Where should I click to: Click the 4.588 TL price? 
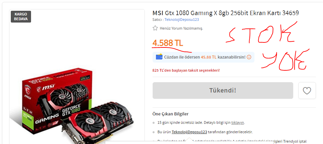tap(168, 43)
